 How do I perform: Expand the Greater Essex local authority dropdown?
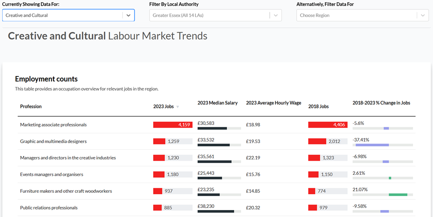(x=216, y=15)
